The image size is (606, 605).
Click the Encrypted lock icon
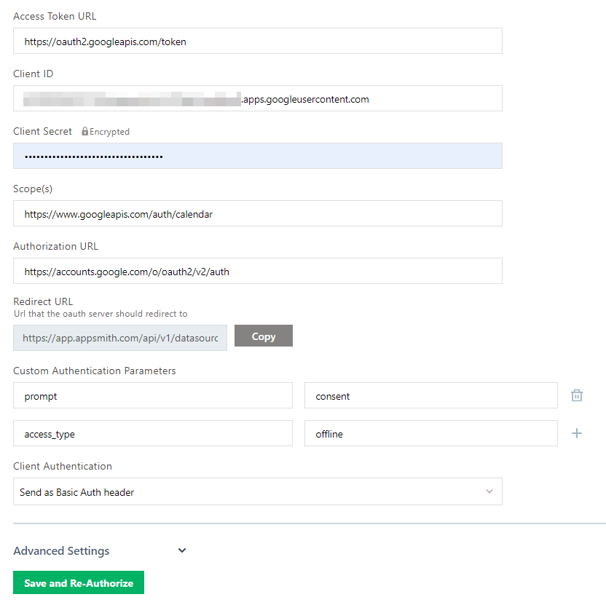tap(85, 132)
